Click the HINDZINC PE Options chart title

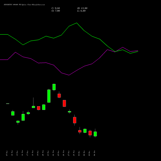(x=24, y=5)
